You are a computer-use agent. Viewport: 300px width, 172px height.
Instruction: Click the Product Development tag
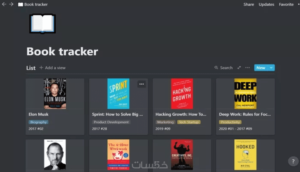click(111, 122)
